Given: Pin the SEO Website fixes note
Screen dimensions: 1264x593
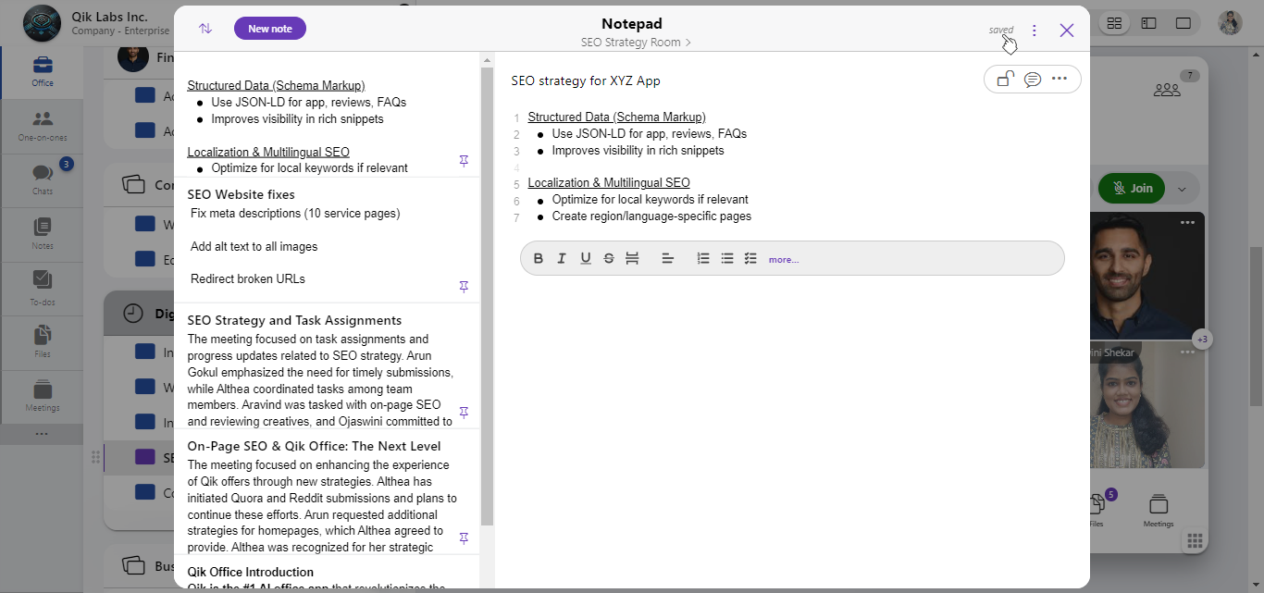Looking at the screenshot, I should click(464, 287).
